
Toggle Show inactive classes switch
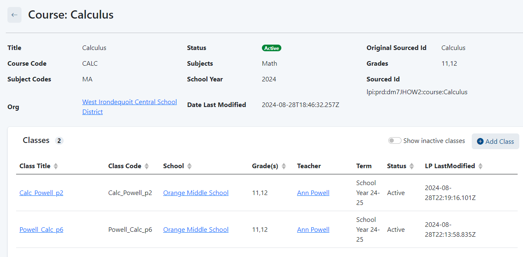(395, 141)
